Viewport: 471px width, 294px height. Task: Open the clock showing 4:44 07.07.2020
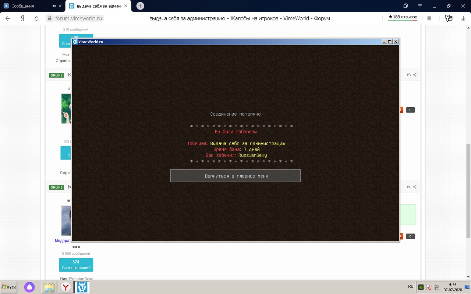[453, 287]
